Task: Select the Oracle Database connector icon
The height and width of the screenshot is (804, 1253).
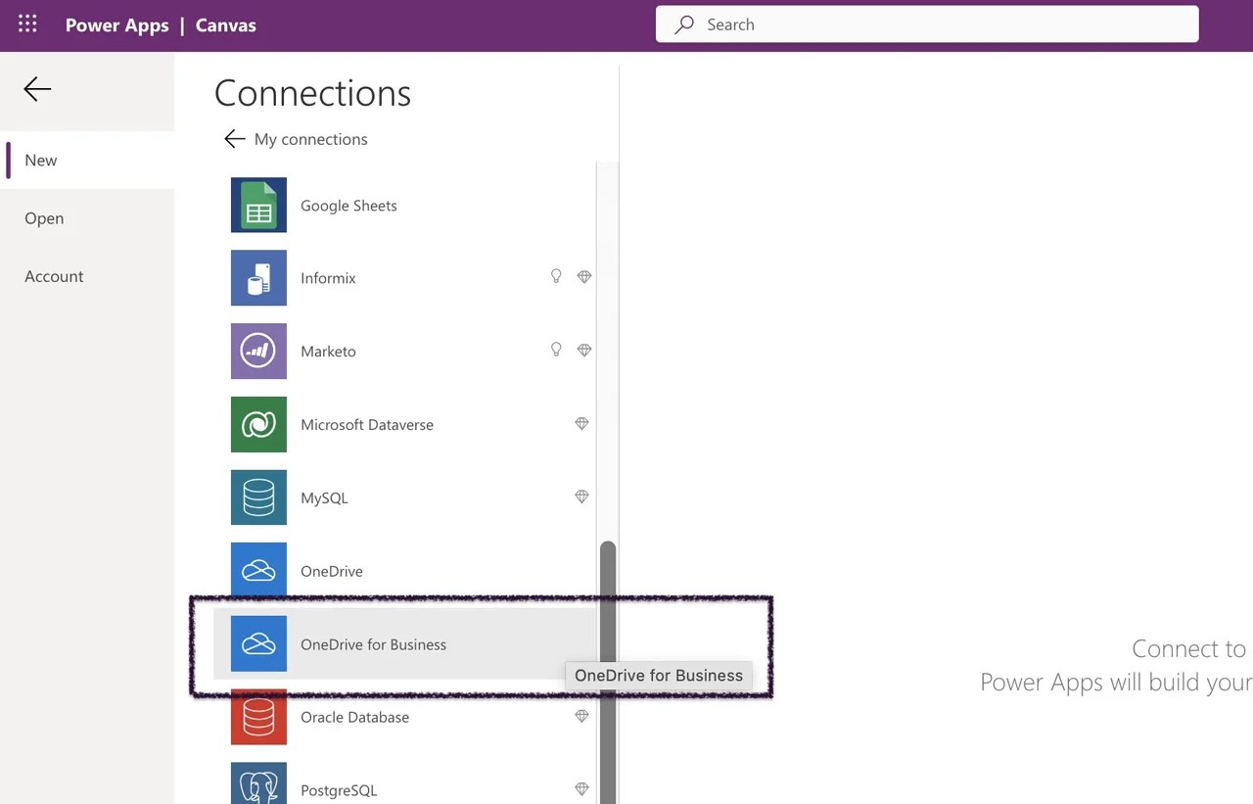Action: point(258,717)
